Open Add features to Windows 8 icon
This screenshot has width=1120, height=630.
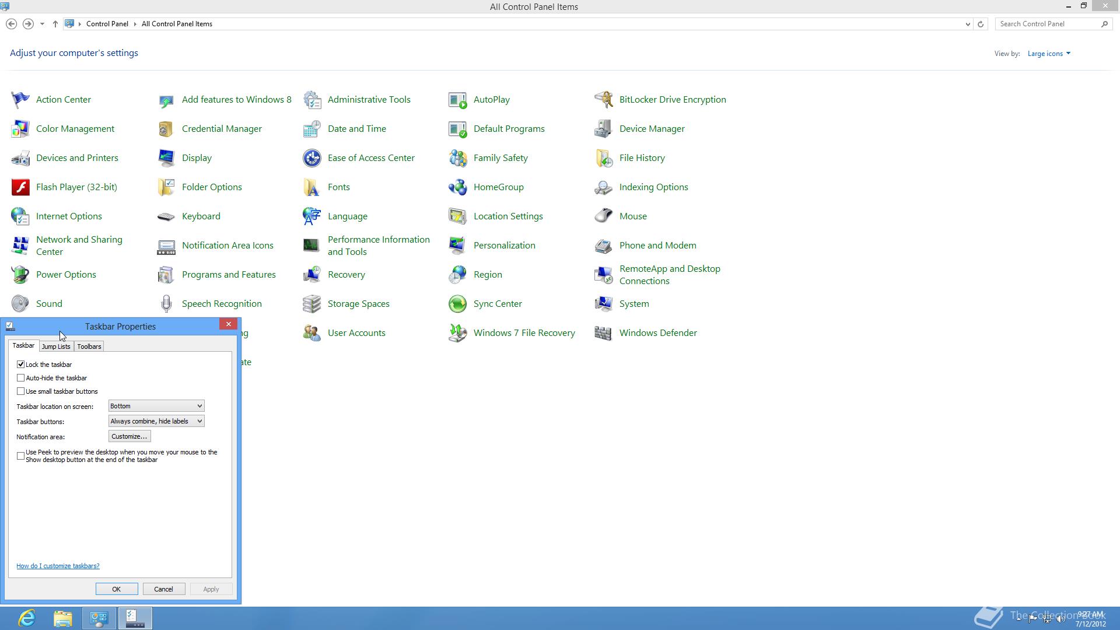pos(166,100)
